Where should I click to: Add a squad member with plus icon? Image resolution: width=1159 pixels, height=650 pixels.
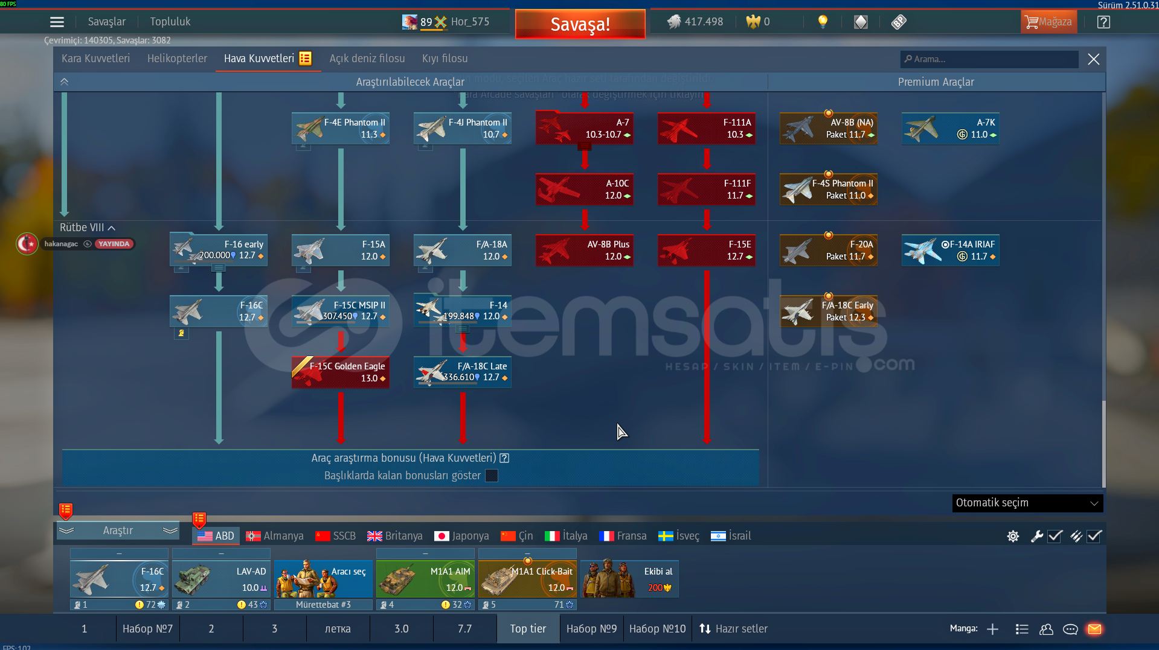pos(992,629)
